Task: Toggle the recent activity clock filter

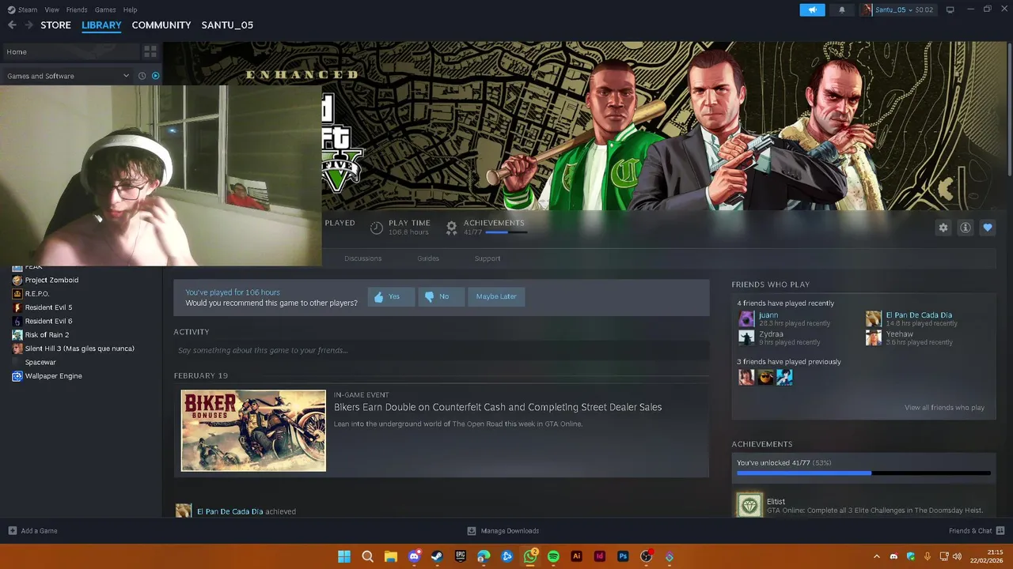Action: (142, 76)
